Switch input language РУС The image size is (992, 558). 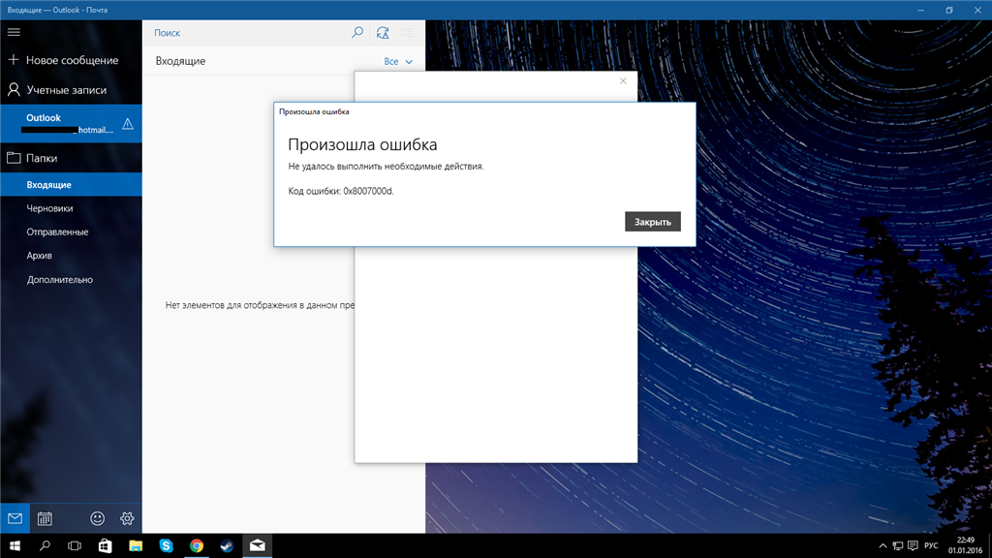tap(931, 545)
